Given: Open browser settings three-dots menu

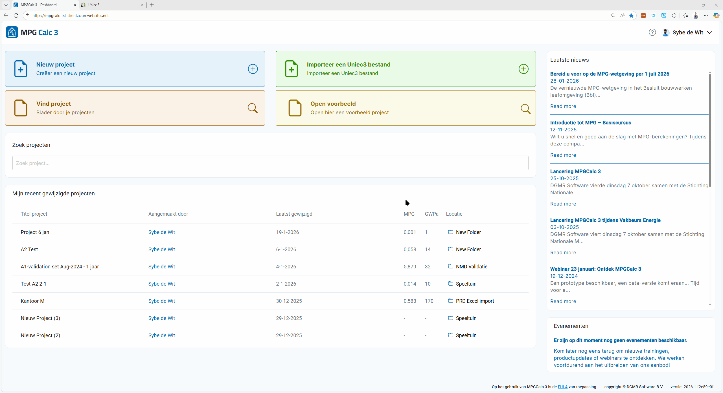Looking at the screenshot, I should click(x=706, y=16).
